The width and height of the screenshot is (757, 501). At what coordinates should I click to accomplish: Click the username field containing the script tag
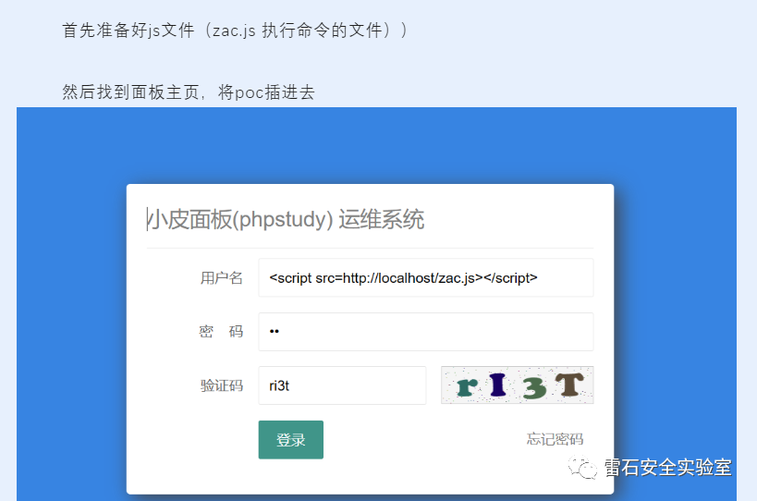click(426, 277)
